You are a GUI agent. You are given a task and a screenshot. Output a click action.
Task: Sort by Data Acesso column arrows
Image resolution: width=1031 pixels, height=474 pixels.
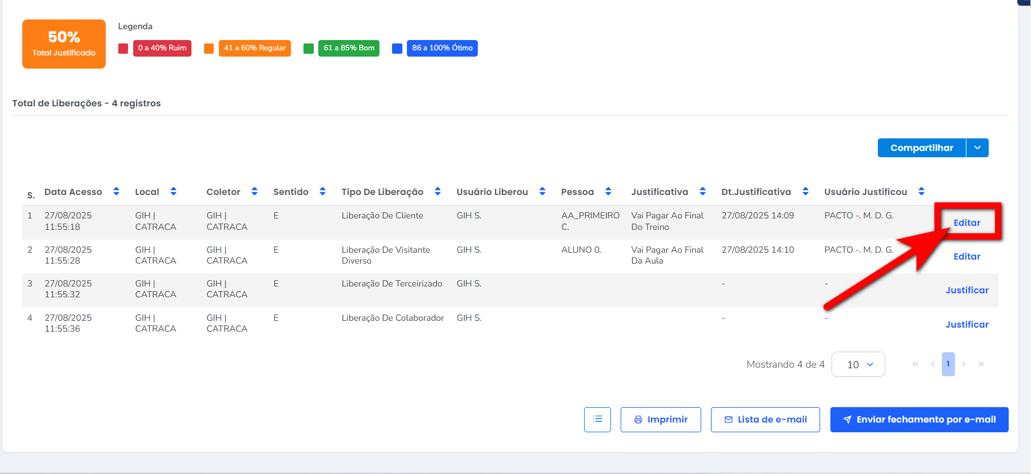tap(116, 192)
